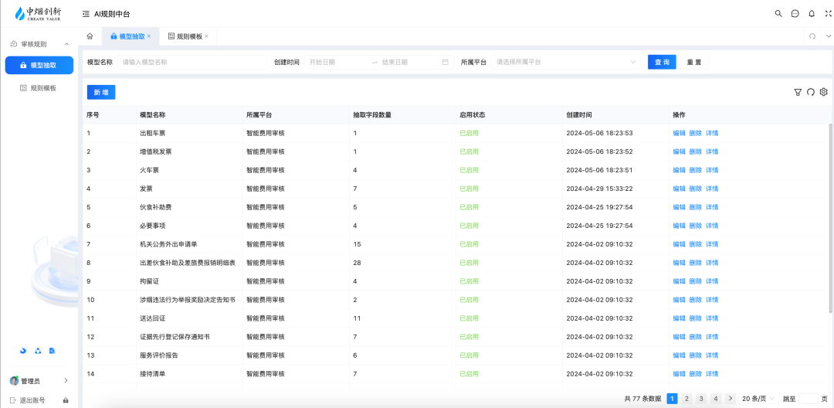Viewport: 834px width, 408px height.
Task: View details of 接待清单 row
Action: pyautogui.click(x=712, y=374)
